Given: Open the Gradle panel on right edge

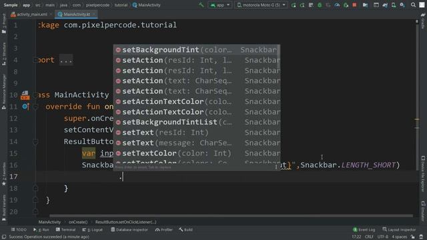Looking at the screenshot, I should pyautogui.click(x=423, y=21).
